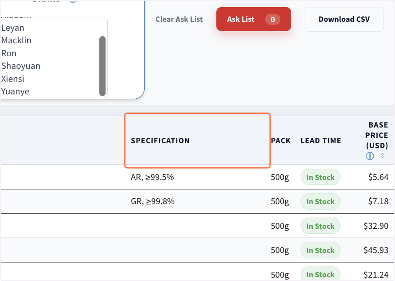The height and width of the screenshot is (281, 395).
Task: Select Shaoyuan in the brand list
Action: pyautogui.click(x=21, y=66)
